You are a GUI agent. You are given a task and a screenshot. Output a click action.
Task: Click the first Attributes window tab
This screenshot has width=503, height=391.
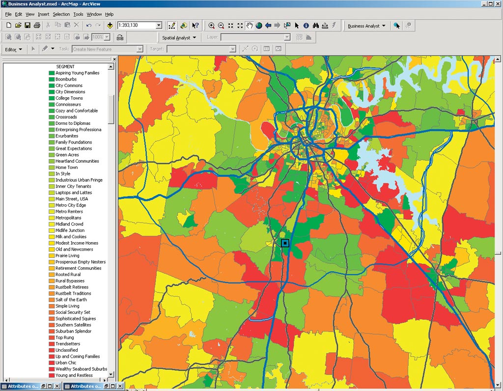click(x=22, y=387)
